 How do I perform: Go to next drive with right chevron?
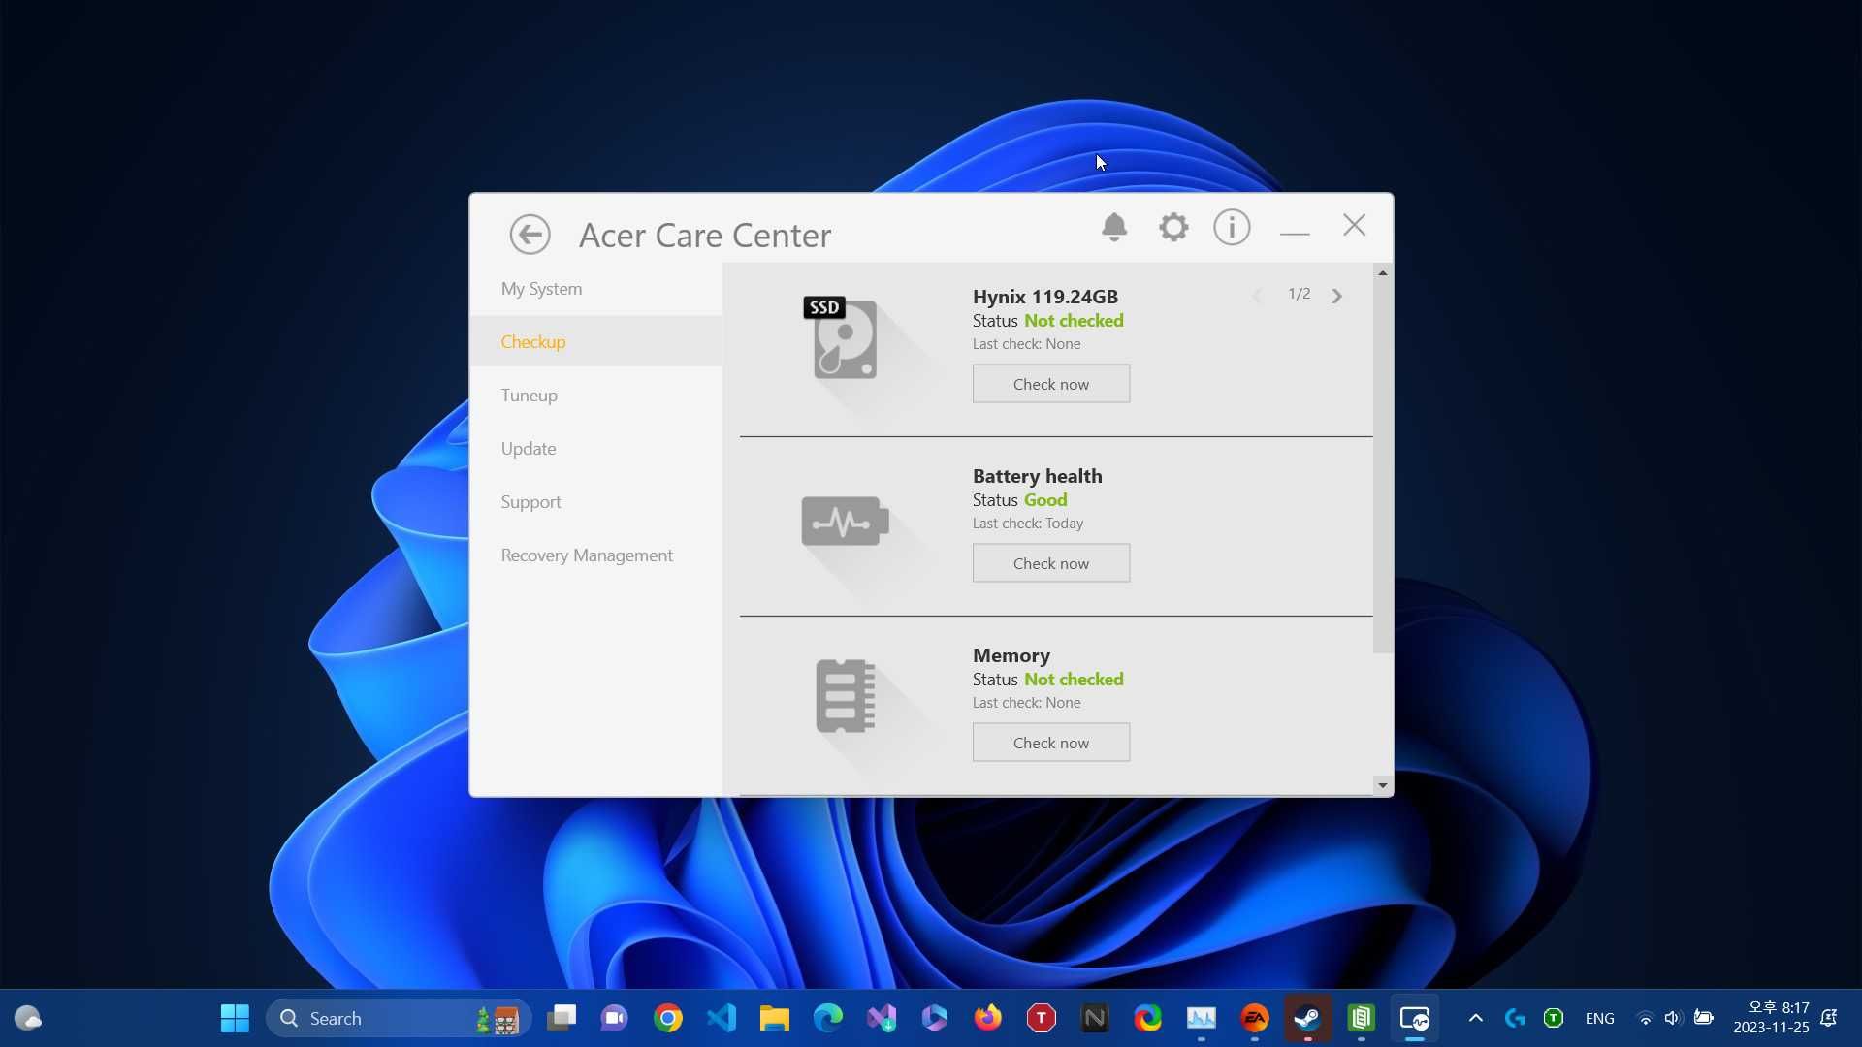tap(1337, 296)
